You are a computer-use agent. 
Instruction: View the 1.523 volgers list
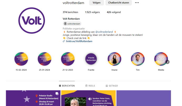click(92, 12)
